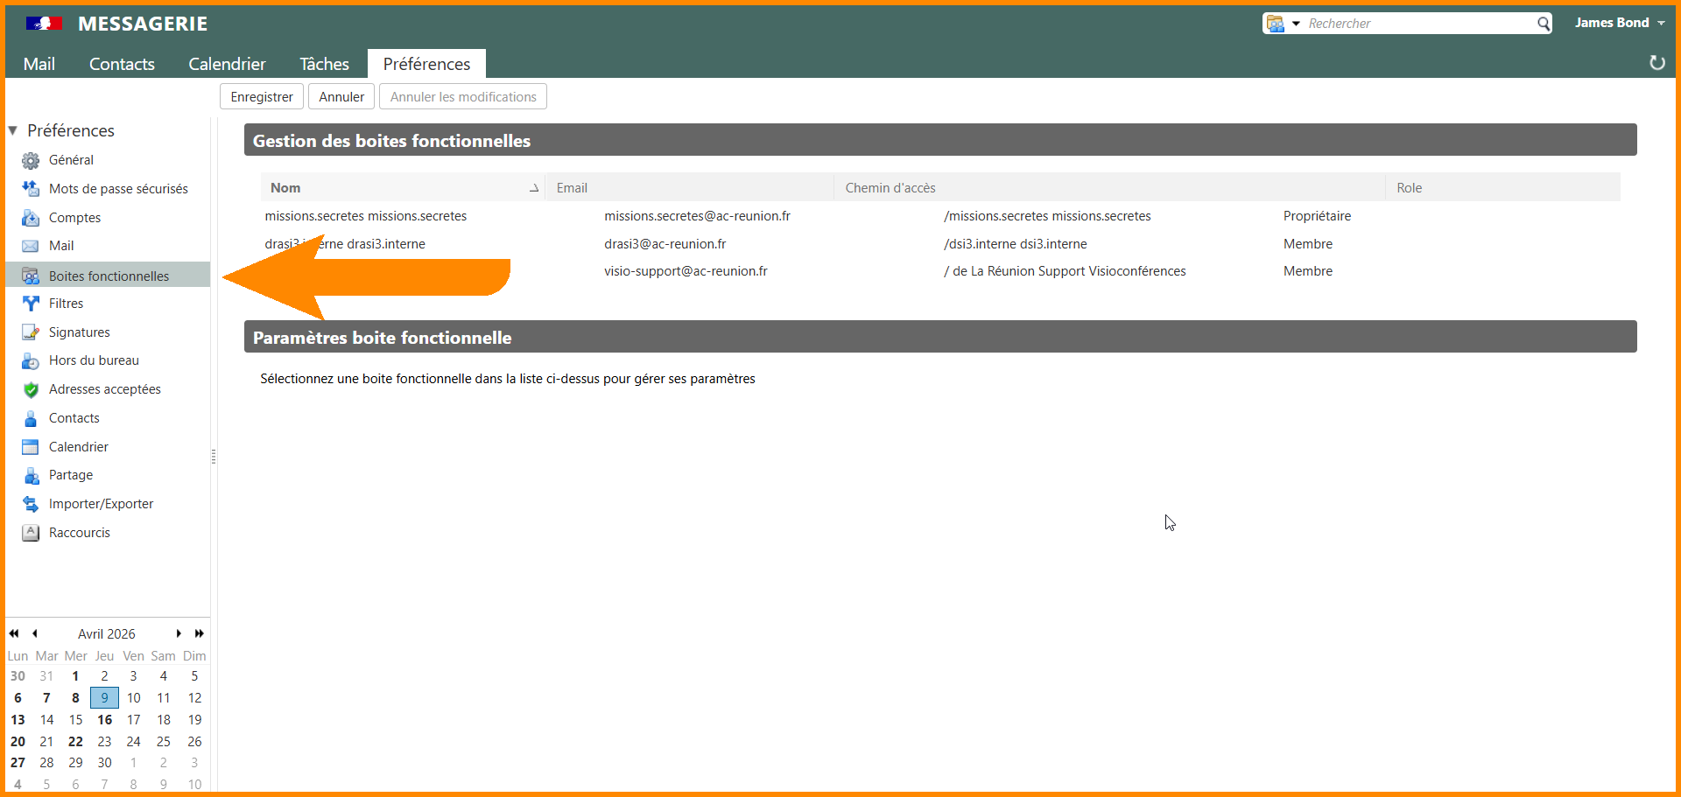The image size is (1681, 797).
Task: Open Filtres via its funnel icon
Action: click(x=31, y=304)
